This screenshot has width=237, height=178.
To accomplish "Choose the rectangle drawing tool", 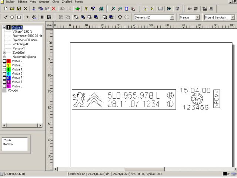I will (19, 17).
